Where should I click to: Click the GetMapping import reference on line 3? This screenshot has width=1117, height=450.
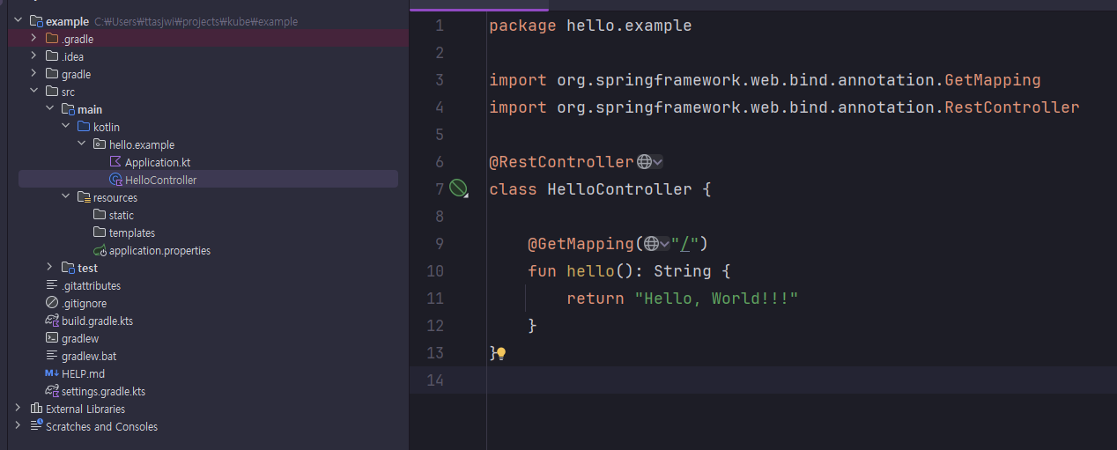click(993, 80)
